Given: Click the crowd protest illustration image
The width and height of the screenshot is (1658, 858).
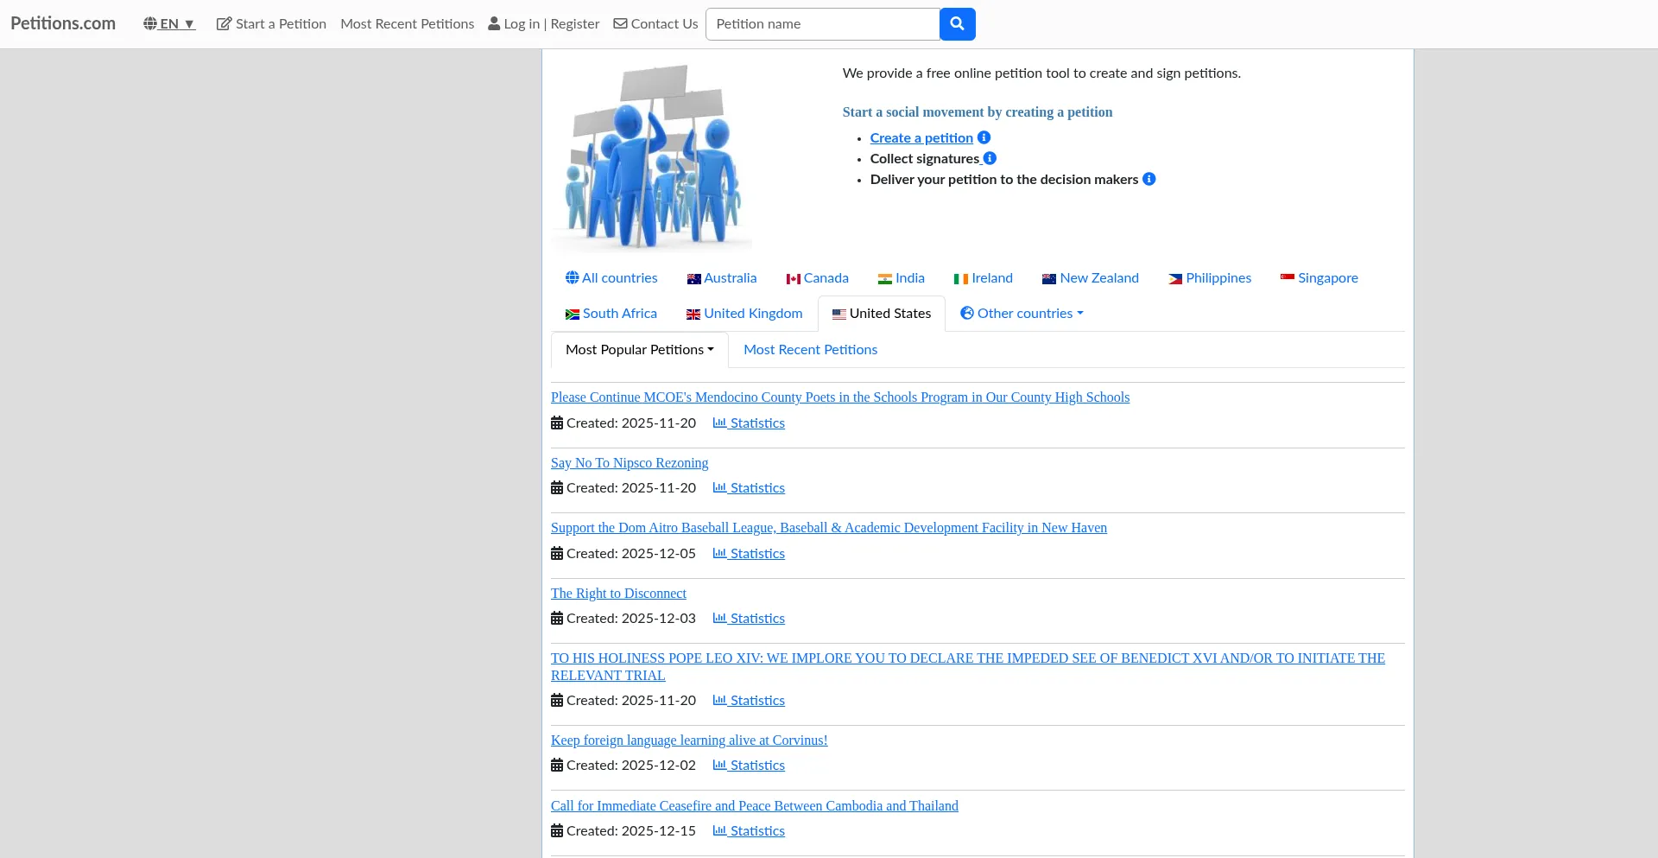Looking at the screenshot, I should [651, 157].
